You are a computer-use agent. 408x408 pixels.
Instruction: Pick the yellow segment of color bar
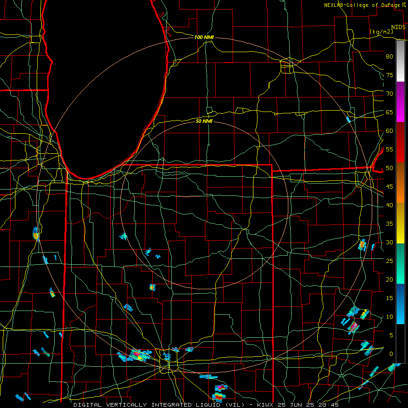[400, 223]
